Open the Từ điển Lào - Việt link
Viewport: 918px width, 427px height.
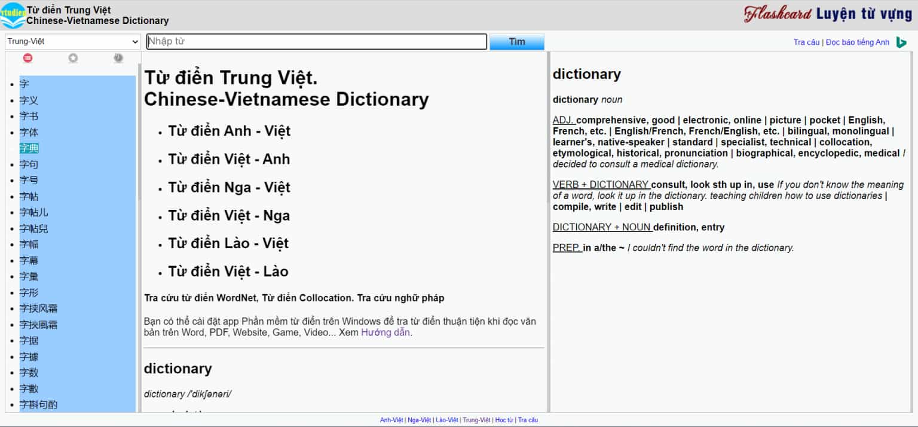228,243
